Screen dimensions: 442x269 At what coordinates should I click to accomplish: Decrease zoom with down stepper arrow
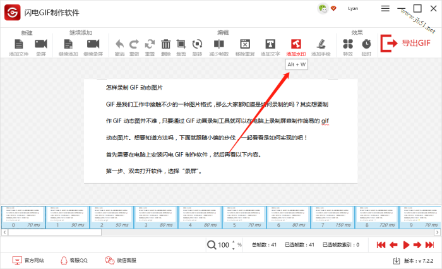233,248
